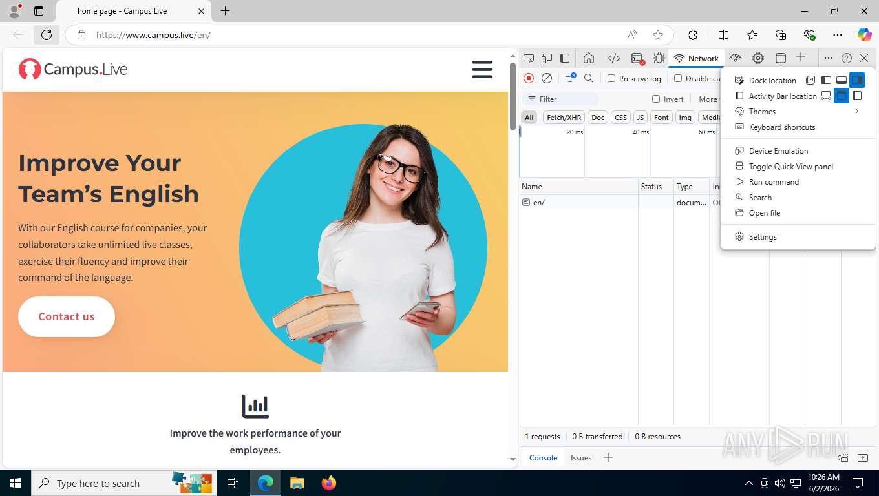
Task: Dock DevTools to the left
Action: (x=826, y=80)
